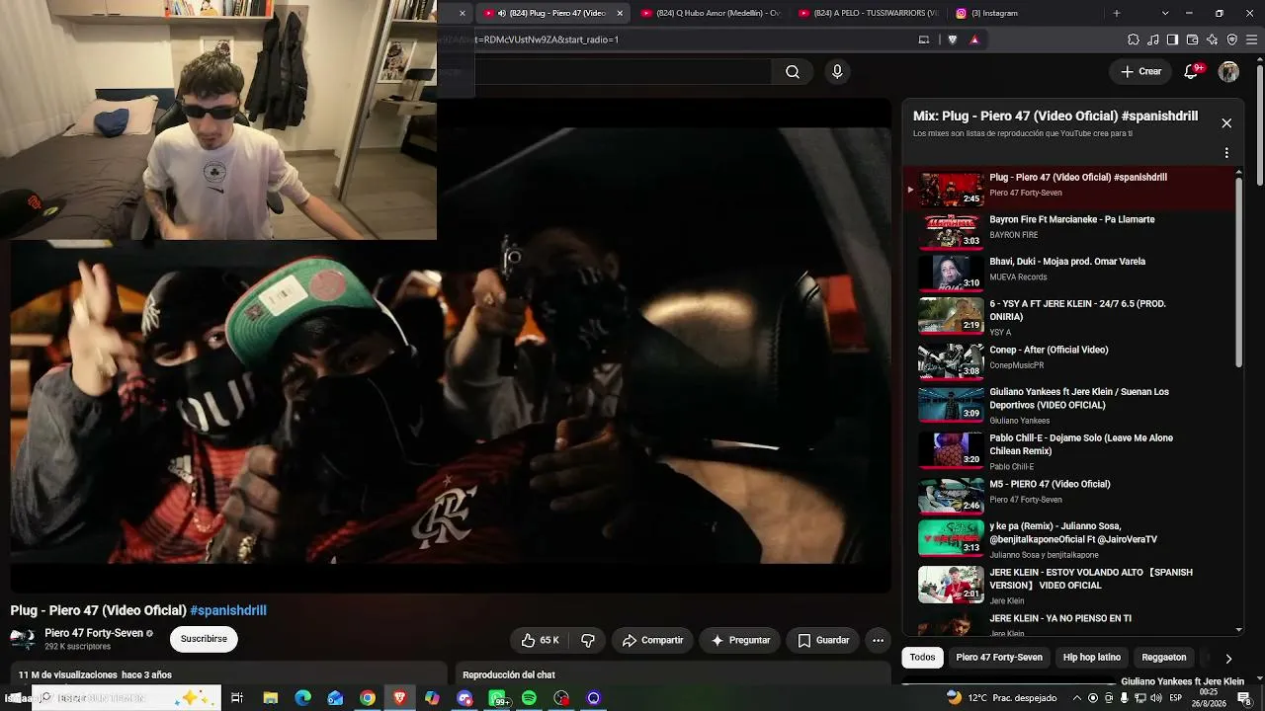Close the Mix playlist panel

1226,123
